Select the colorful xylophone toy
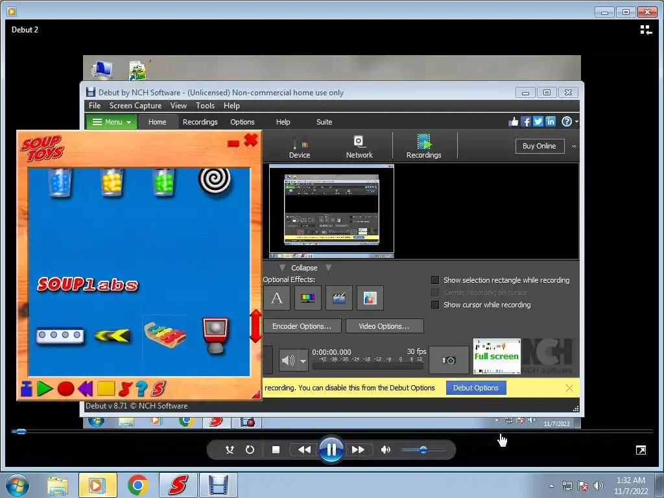Image resolution: width=664 pixels, height=498 pixels. click(x=165, y=335)
